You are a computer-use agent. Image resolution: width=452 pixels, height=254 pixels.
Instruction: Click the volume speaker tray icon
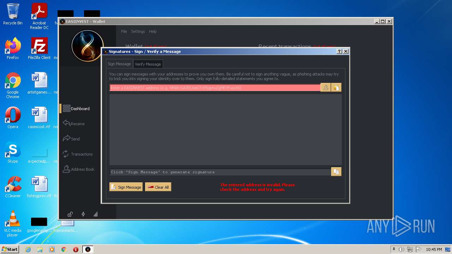click(x=402, y=249)
